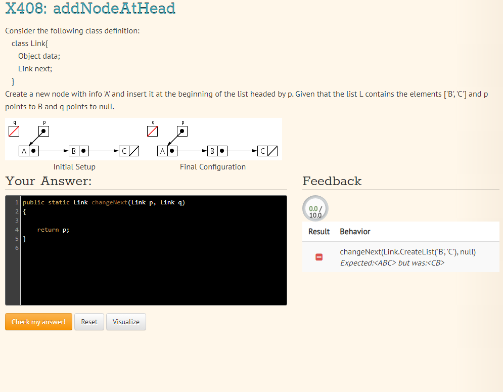The width and height of the screenshot is (503, 392).
Task: Click the Initial Setup caption label
Action: click(x=74, y=166)
